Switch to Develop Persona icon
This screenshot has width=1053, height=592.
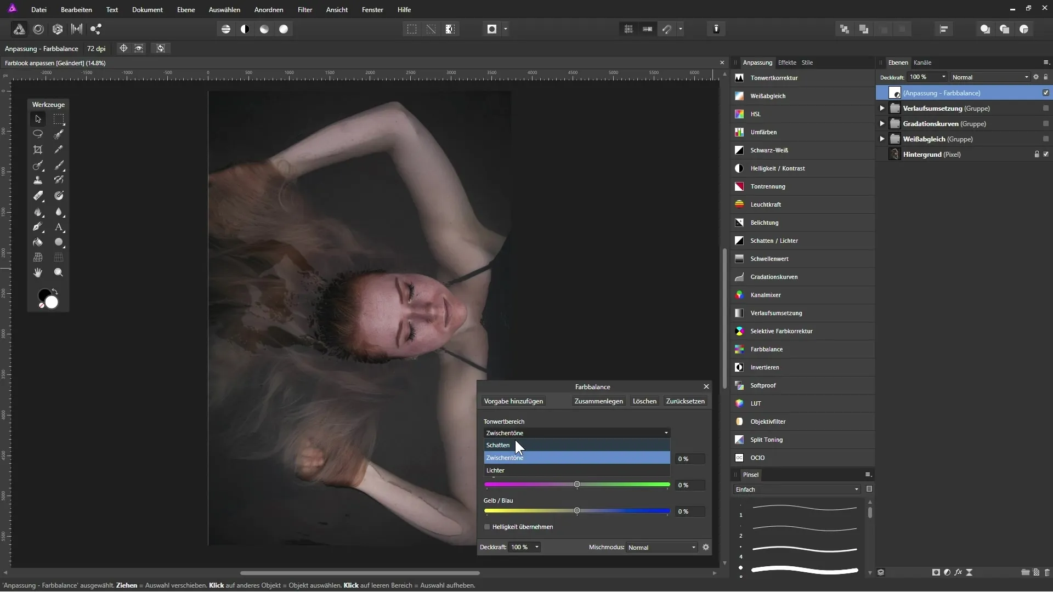[58, 29]
